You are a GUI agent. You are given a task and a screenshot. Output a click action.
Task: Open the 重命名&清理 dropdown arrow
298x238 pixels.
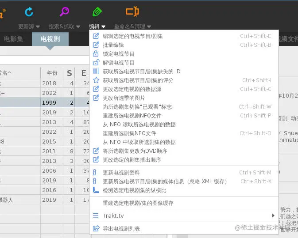click(149, 26)
